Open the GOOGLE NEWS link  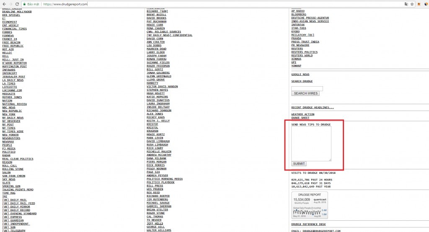[x=300, y=74]
